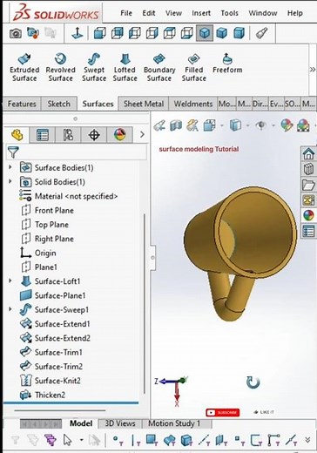Click the Extruded Surface tool
Image resolution: width=317 pixels, height=453 pixels.
(x=24, y=67)
